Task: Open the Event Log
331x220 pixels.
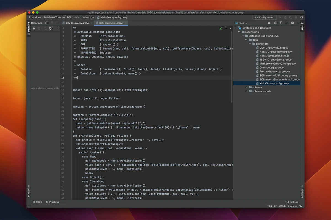Action: [291, 202]
